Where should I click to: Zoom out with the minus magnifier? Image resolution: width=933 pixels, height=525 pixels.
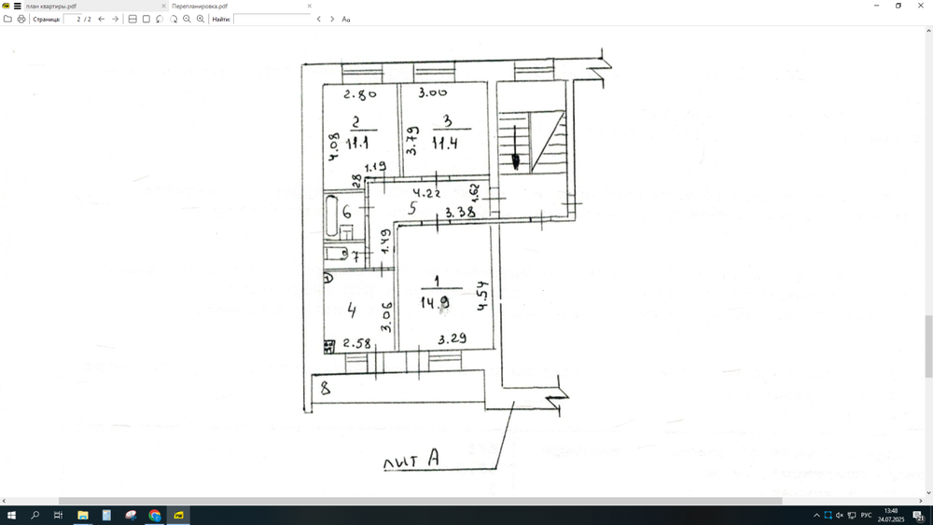[187, 19]
